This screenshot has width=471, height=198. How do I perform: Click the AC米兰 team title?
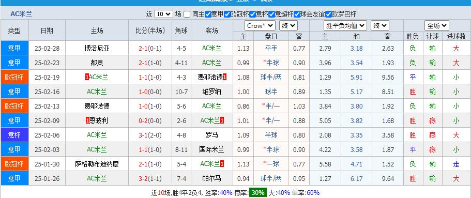pos(21,14)
